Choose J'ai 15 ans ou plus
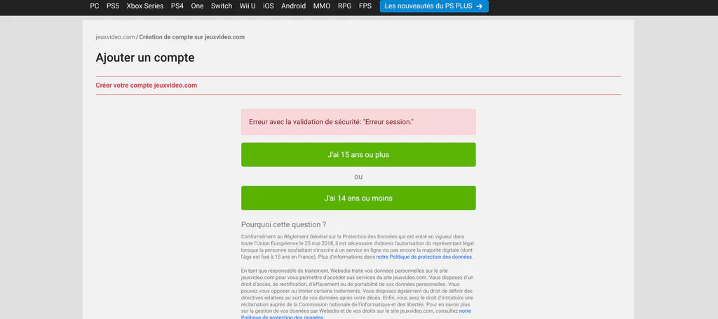This screenshot has width=718, height=319. 358,155
